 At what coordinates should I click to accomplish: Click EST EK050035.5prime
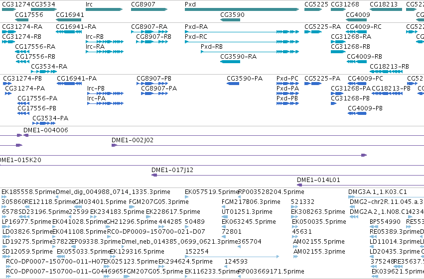294,227
